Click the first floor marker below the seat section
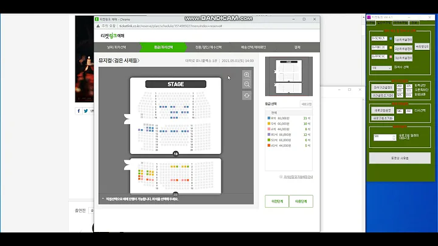This screenshot has width=438, height=246. 175,153
